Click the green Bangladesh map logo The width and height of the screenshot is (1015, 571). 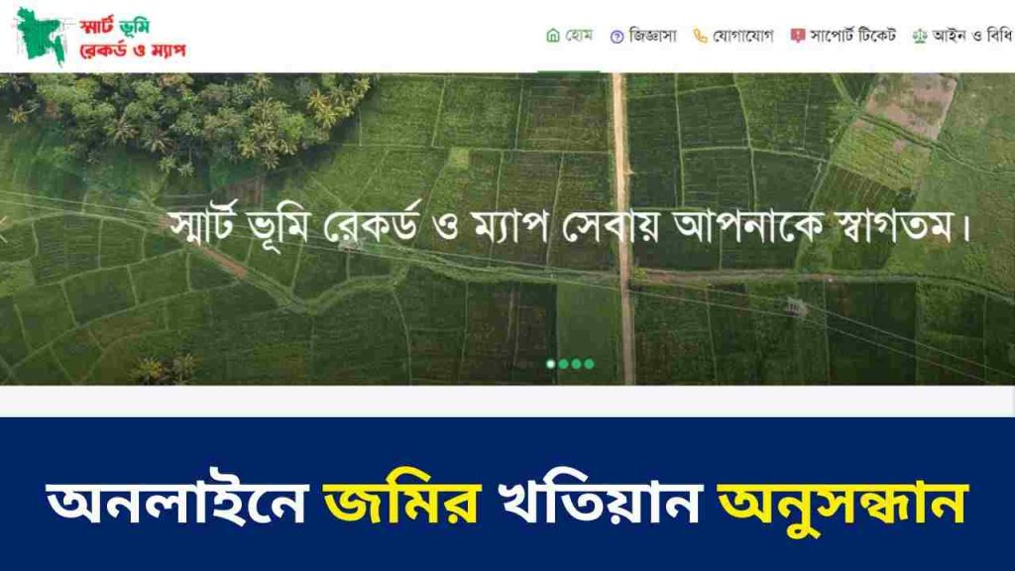pos(40,36)
